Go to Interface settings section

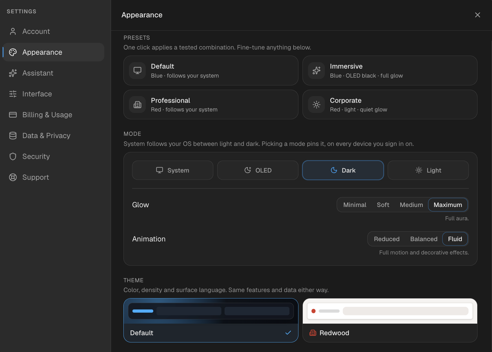(54, 94)
